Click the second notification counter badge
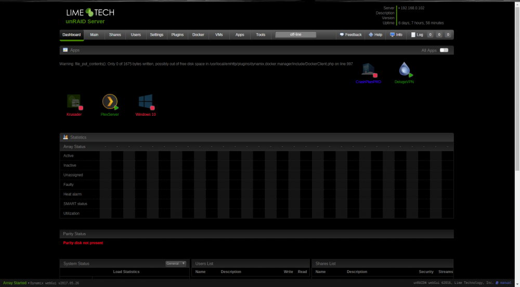The height and width of the screenshot is (287, 520). tap(439, 35)
